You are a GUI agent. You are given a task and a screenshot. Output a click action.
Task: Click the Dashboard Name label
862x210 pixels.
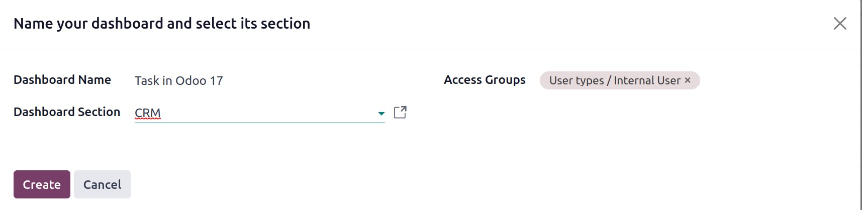click(62, 80)
